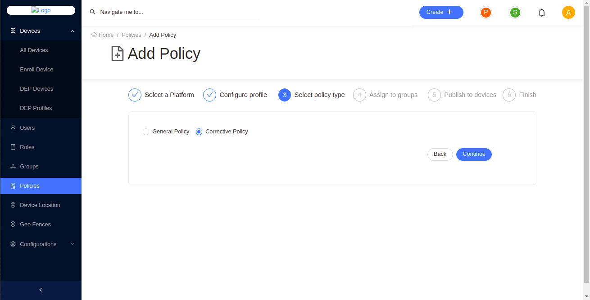This screenshot has height=300, width=590.
Task: Click the green S avatar icon
Action: [x=515, y=13]
